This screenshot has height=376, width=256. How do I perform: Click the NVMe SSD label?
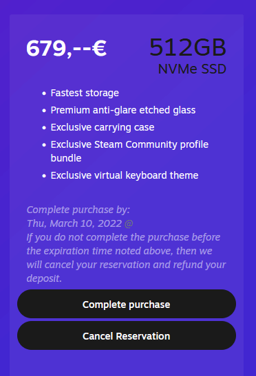tap(192, 69)
